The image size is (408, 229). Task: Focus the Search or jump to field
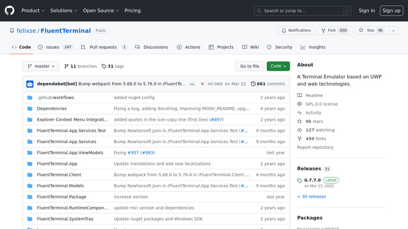303,11
